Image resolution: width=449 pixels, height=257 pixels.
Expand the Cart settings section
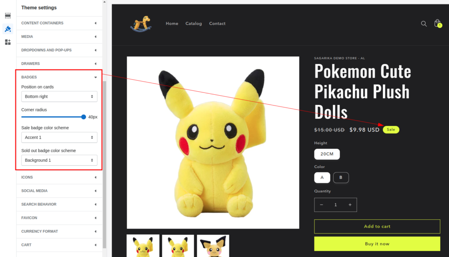pyautogui.click(x=59, y=245)
